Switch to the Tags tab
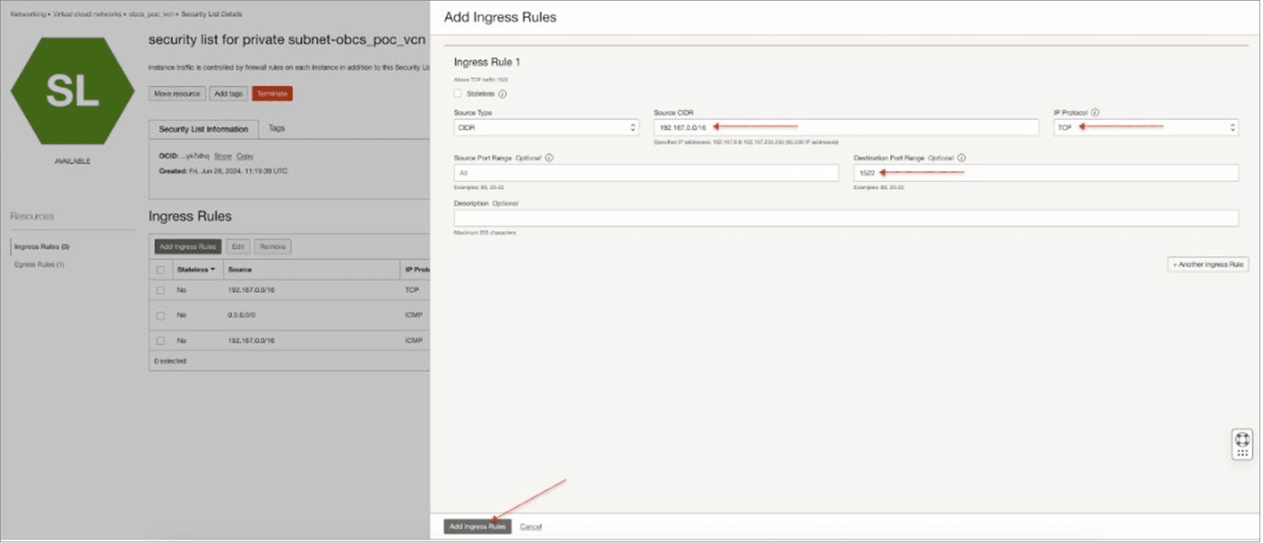 277,128
